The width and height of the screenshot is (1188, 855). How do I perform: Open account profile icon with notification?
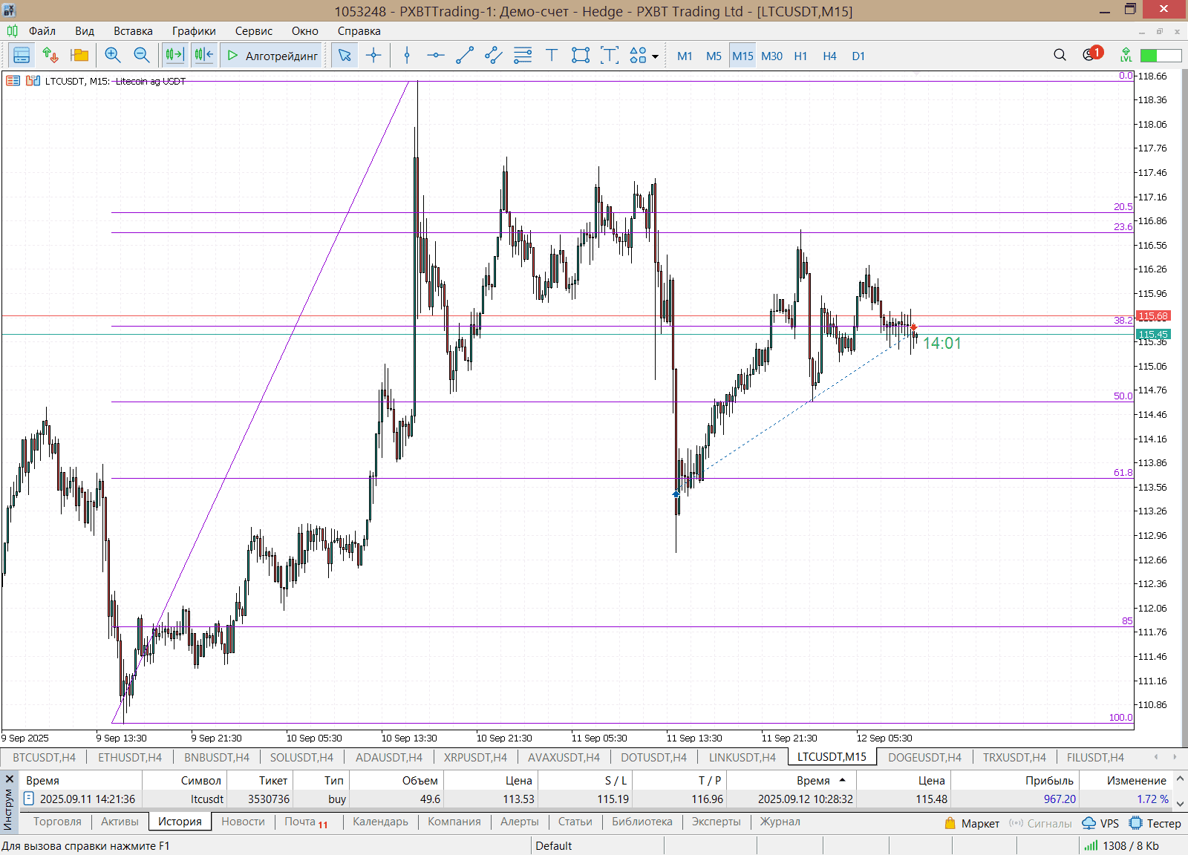click(x=1090, y=55)
